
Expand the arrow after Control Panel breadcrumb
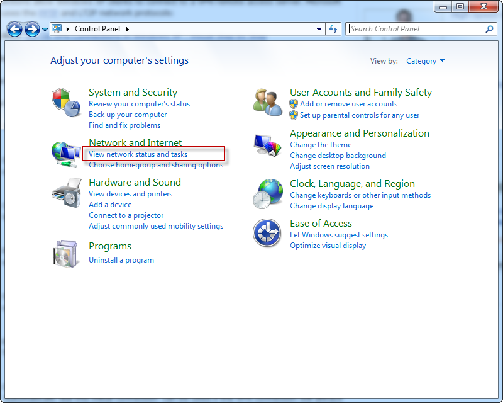(x=128, y=29)
